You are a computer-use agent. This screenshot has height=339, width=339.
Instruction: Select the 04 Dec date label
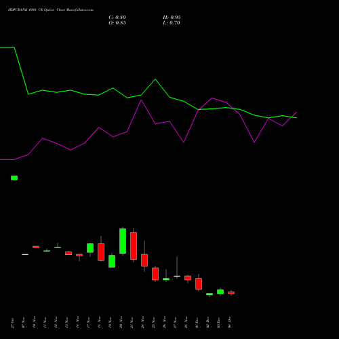click(x=229, y=323)
